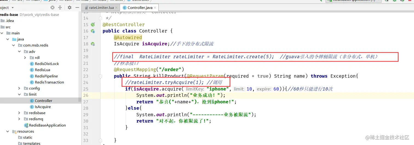Click the class gutter icon on line 16
414x145 pixels.
pyautogui.click(x=93, y=31)
